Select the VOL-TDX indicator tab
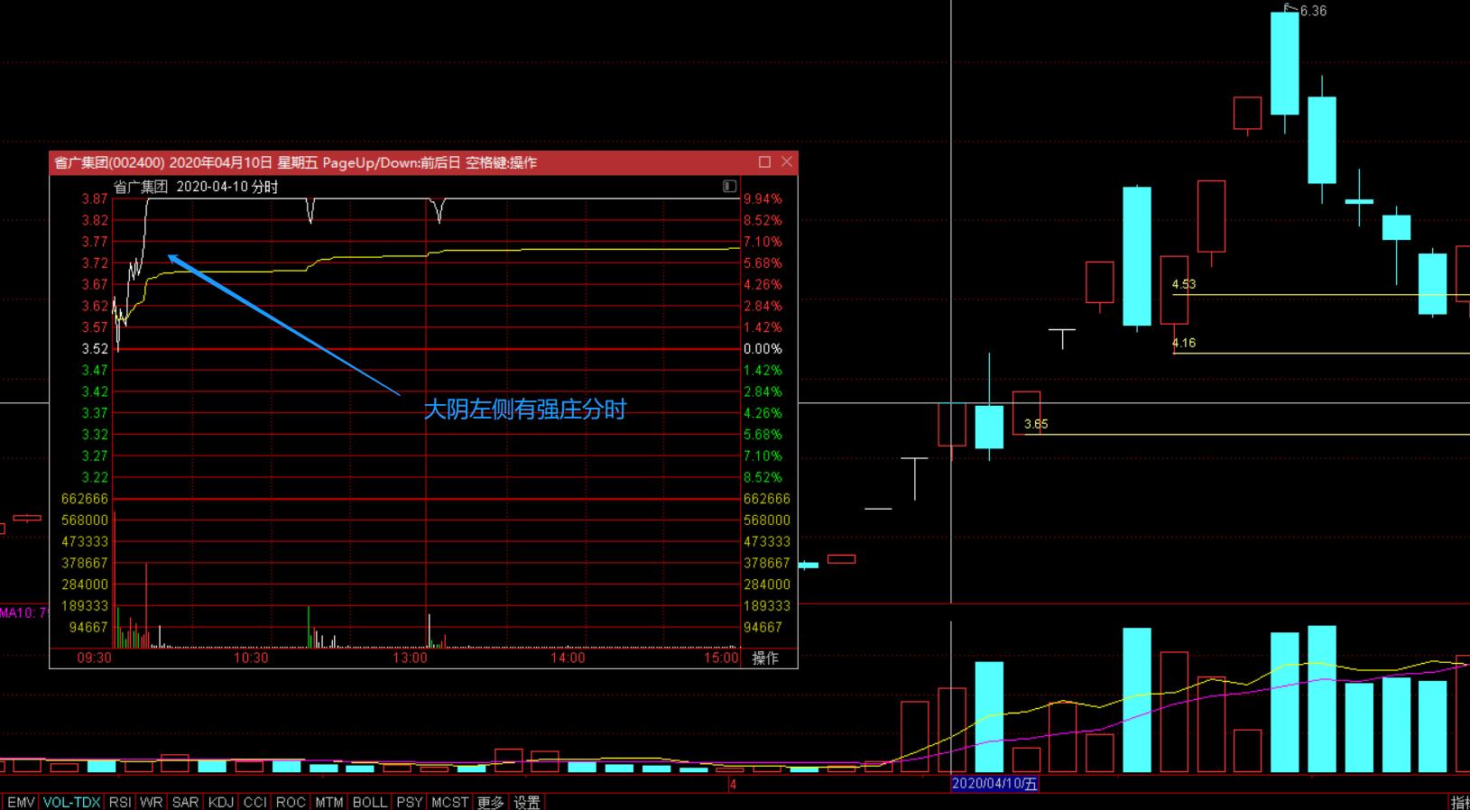 click(x=71, y=802)
